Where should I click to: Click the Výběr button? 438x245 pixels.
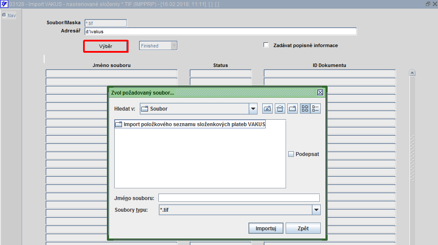[x=106, y=46]
